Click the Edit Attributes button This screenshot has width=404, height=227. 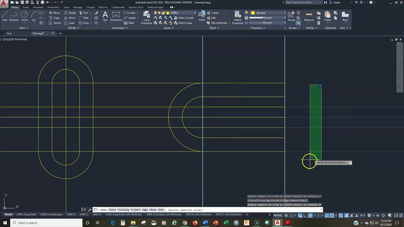218,23
